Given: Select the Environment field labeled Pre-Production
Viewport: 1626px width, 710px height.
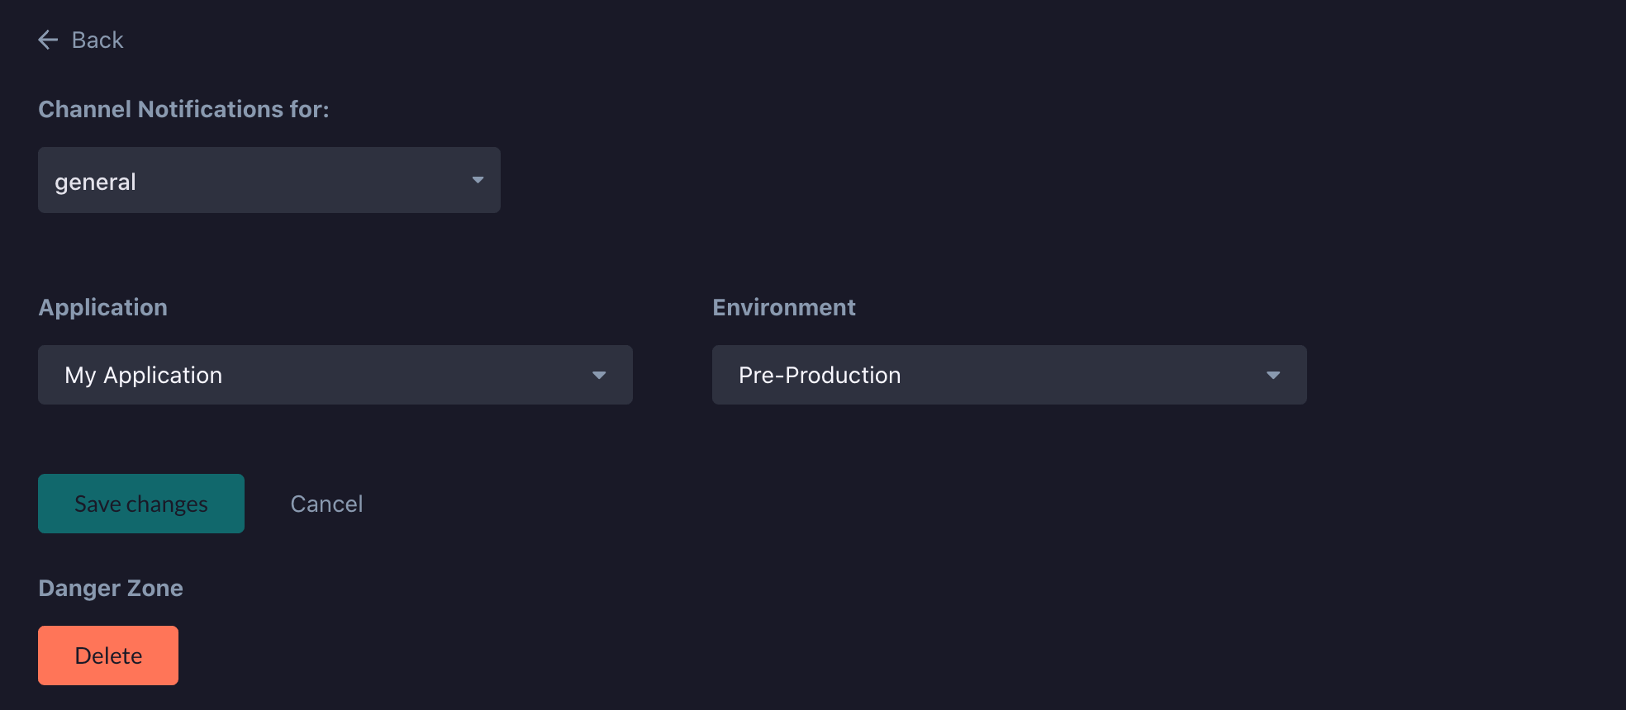Looking at the screenshot, I should tap(1009, 375).
